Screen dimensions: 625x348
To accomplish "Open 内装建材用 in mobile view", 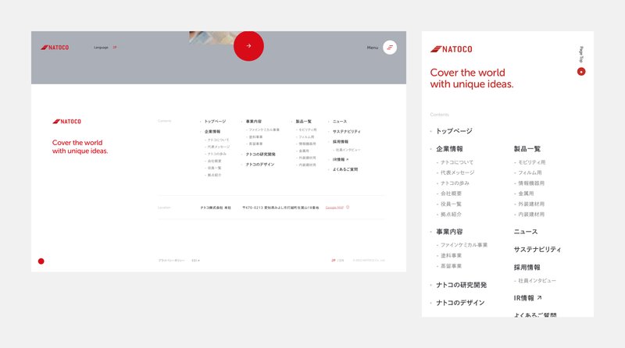I will click(531, 215).
